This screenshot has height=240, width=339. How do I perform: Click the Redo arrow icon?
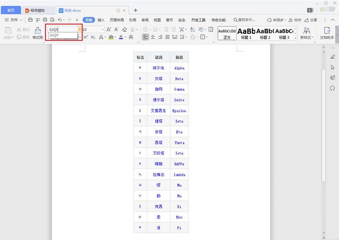tap(69, 20)
